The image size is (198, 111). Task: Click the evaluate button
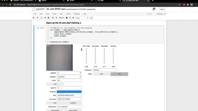pos(73,103)
